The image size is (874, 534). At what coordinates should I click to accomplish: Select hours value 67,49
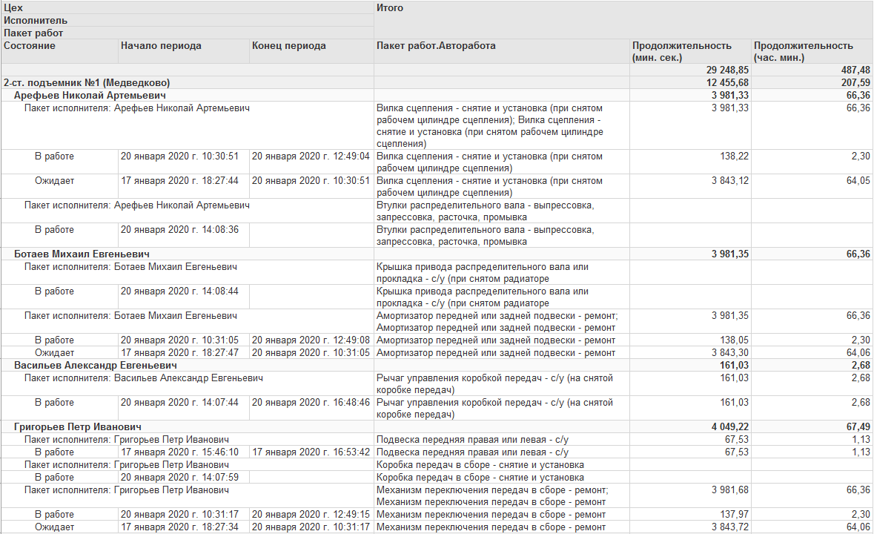pyautogui.click(x=858, y=427)
